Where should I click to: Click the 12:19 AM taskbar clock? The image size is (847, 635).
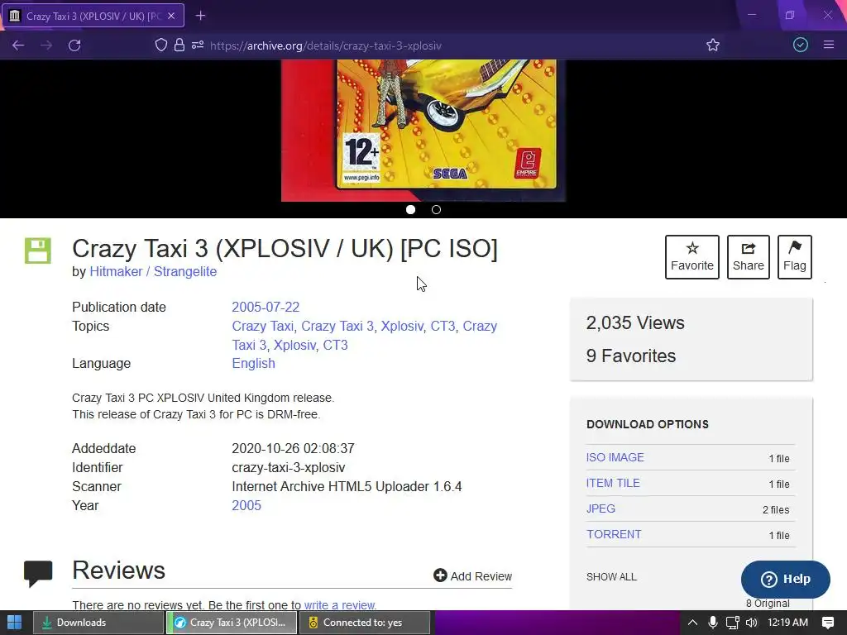[x=787, y=623]
